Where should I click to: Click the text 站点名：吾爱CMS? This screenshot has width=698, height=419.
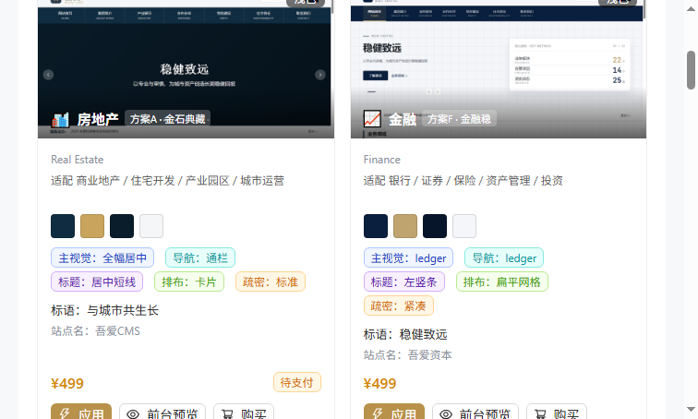pos(95,331)
